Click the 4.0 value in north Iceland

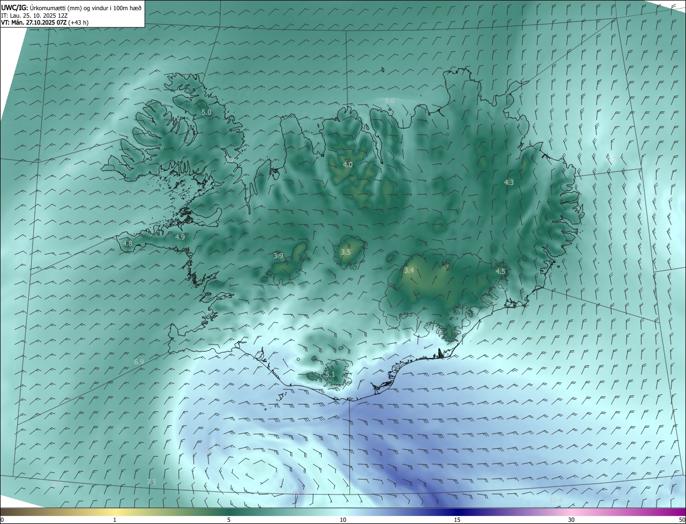(348, 165)
